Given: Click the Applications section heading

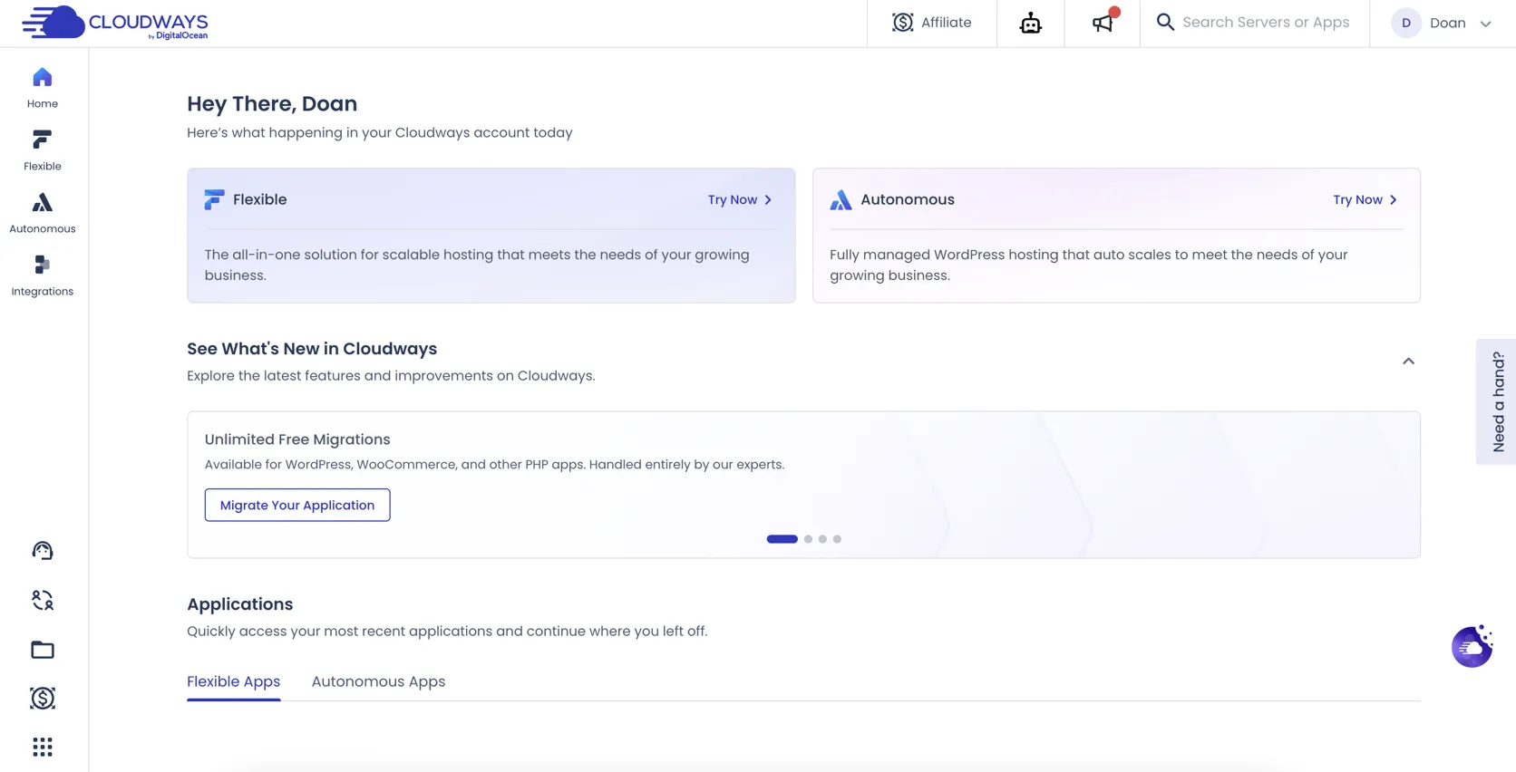Looking at the screenshot, I should [x=239, y=604].
